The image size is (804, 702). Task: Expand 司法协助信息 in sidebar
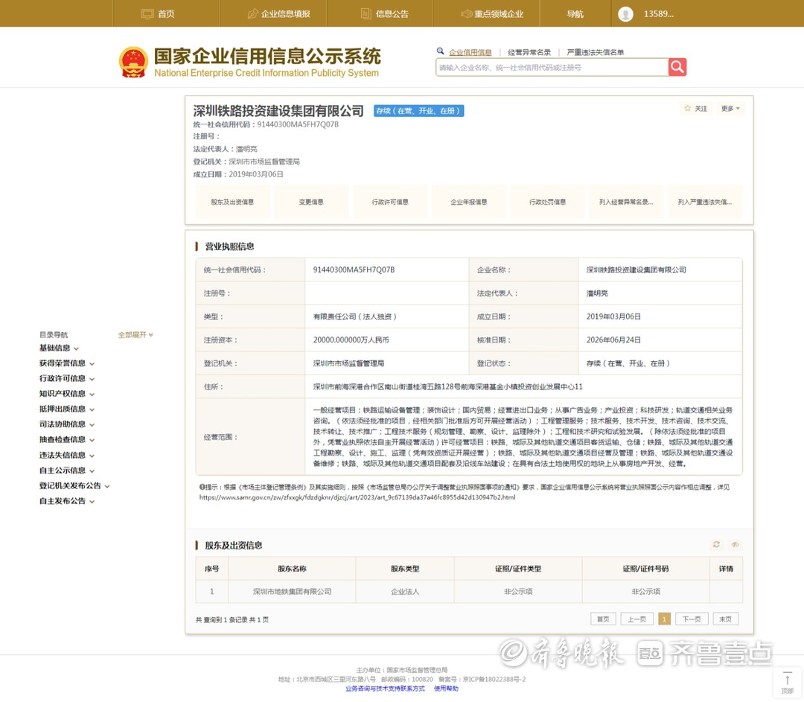67,424
